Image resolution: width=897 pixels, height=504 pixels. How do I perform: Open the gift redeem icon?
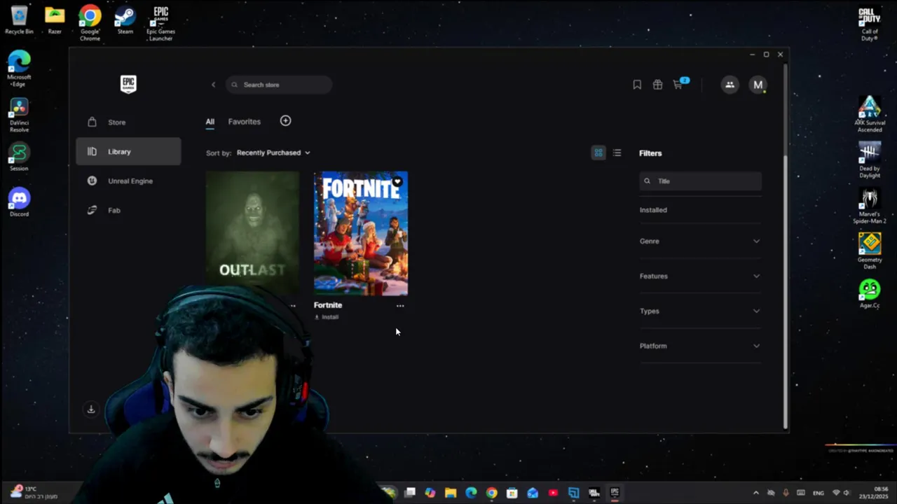(657, 85)
